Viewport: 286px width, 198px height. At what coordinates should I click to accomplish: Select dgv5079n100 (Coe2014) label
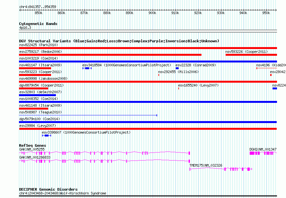click(x=40, y=119)
